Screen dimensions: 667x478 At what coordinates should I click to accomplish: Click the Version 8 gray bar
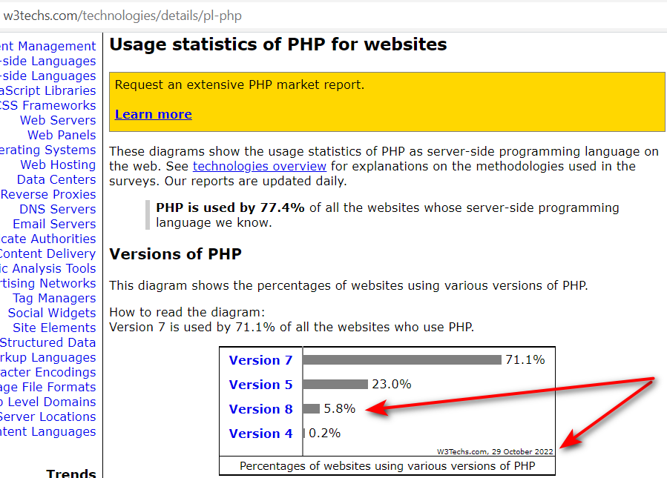pos(312,409)
